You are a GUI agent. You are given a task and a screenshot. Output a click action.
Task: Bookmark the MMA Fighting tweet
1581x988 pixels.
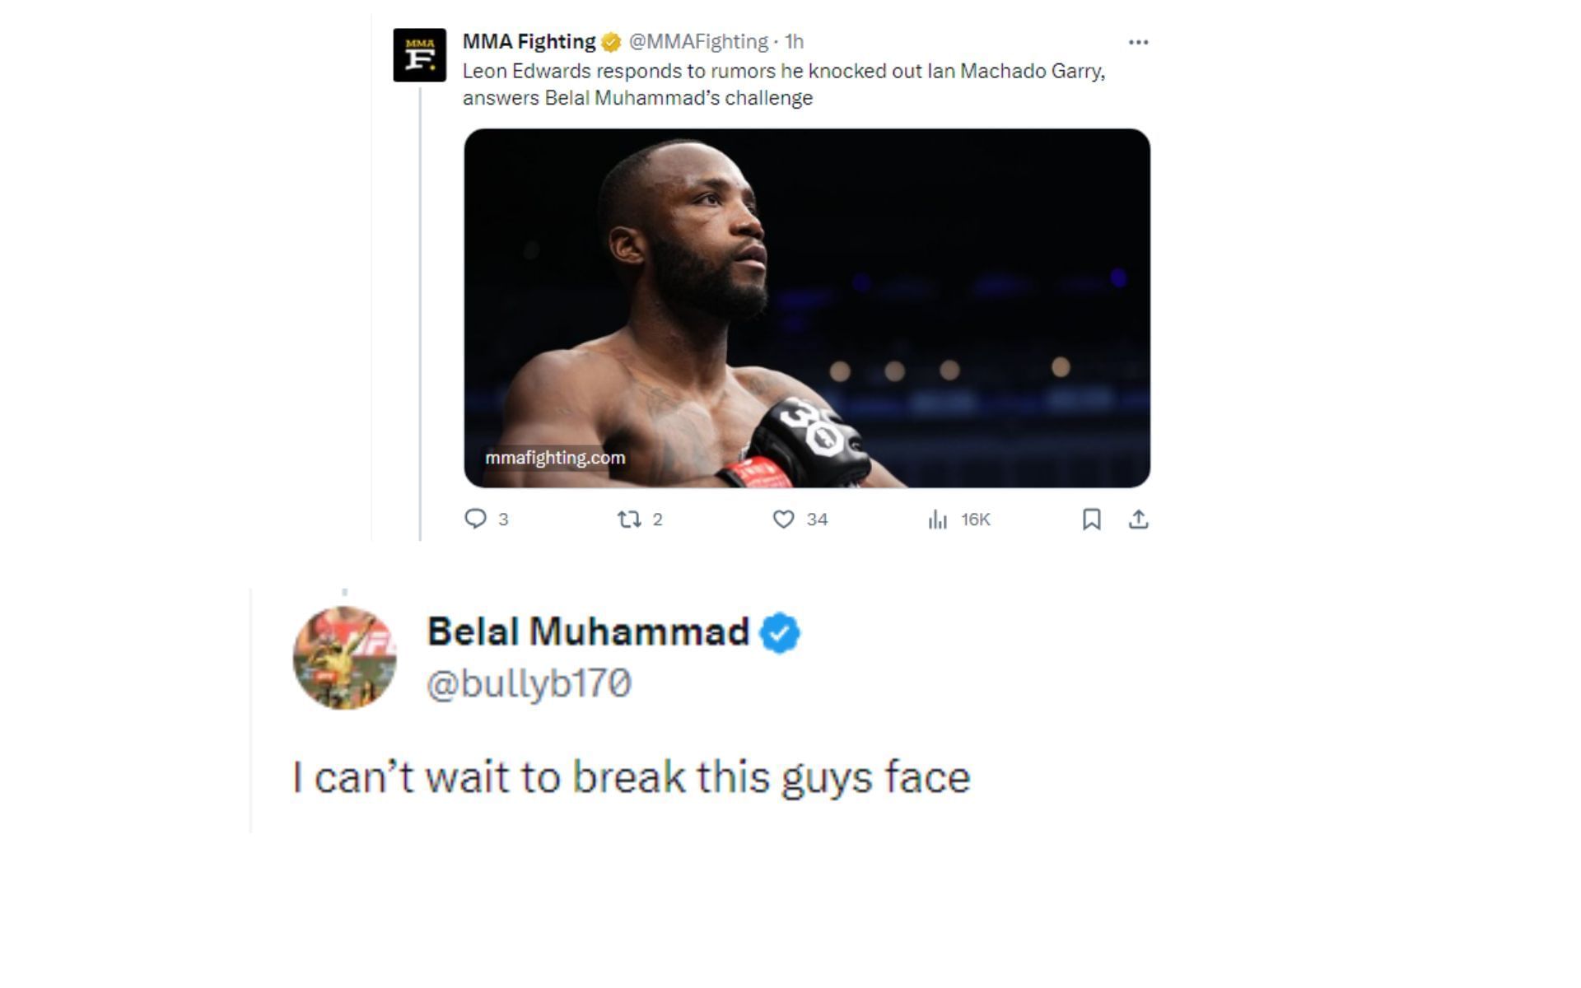pyautogui.click(x=1091, y=519)
